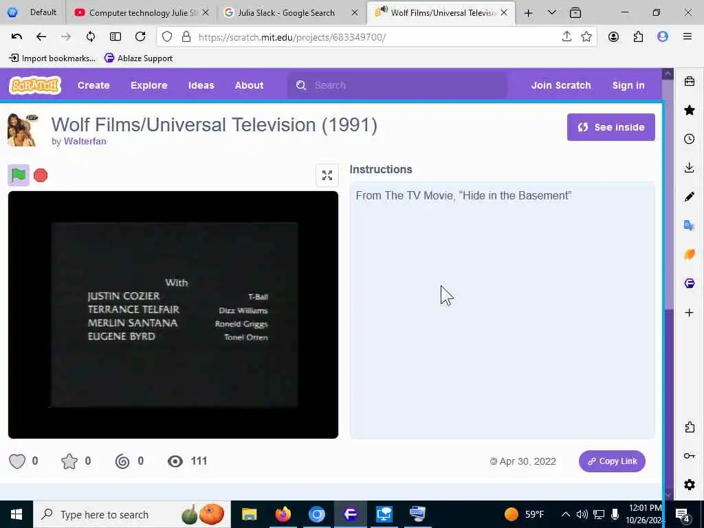Open settings gear in right sidebar
704x528 pixels.
(x=689, y=485)
